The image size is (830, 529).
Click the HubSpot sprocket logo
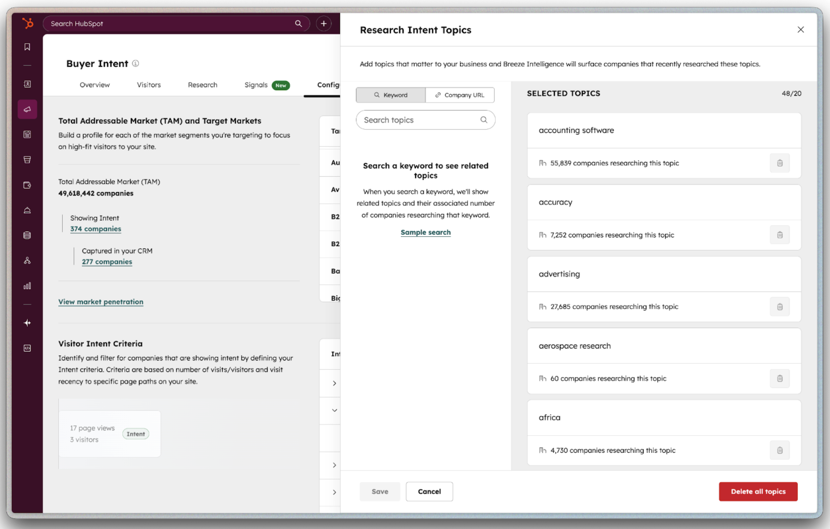coord(28,23)
